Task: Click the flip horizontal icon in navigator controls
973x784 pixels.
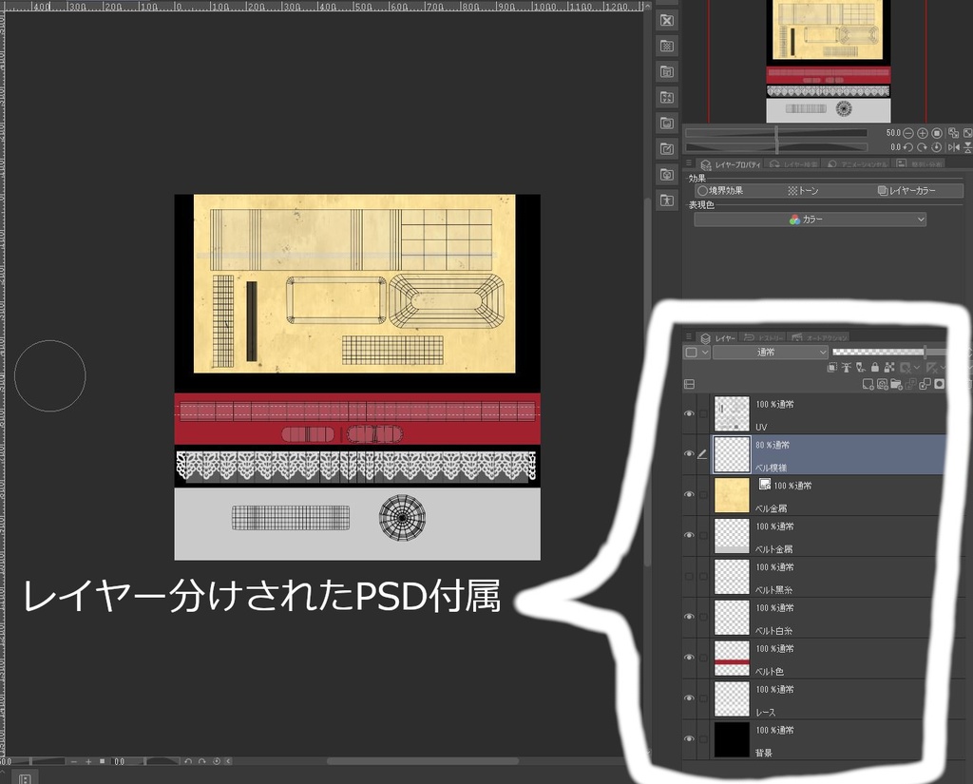Action: coord(953,147)
